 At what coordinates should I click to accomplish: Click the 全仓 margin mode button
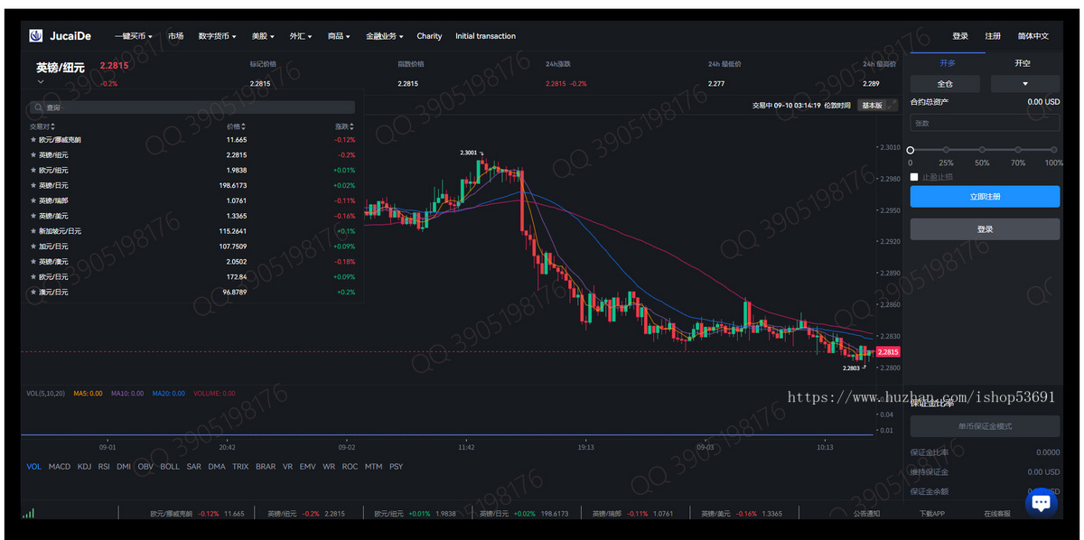pyautogui.click(x=945, y=83)
